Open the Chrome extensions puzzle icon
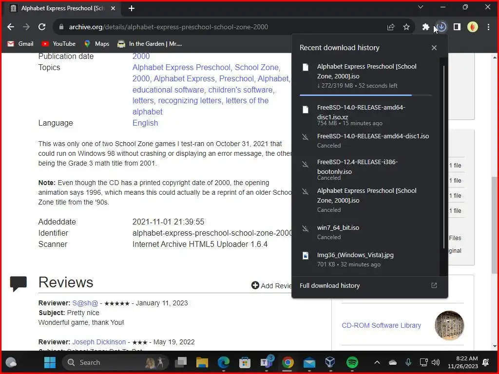 (425, 27)
